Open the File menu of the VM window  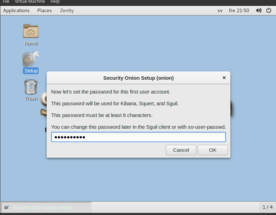click(6, 2)
